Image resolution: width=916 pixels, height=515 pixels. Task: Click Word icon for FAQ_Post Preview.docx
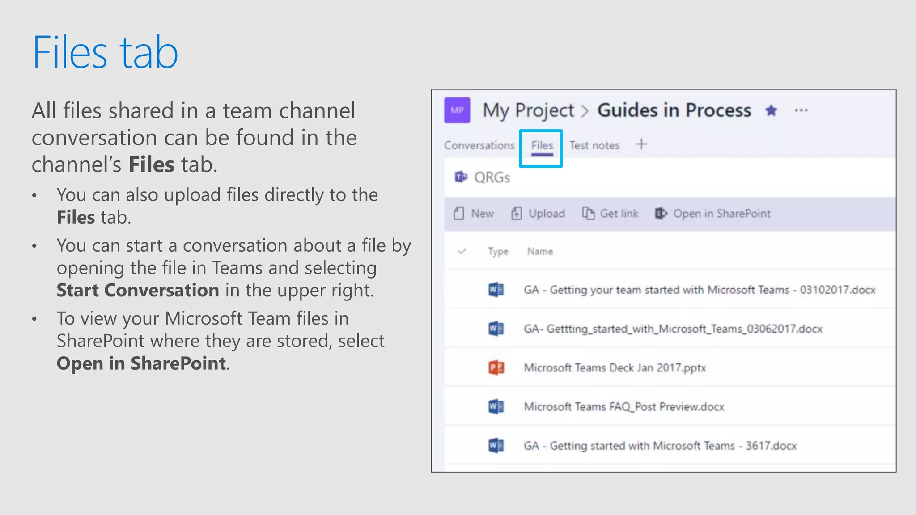(496, 406)
